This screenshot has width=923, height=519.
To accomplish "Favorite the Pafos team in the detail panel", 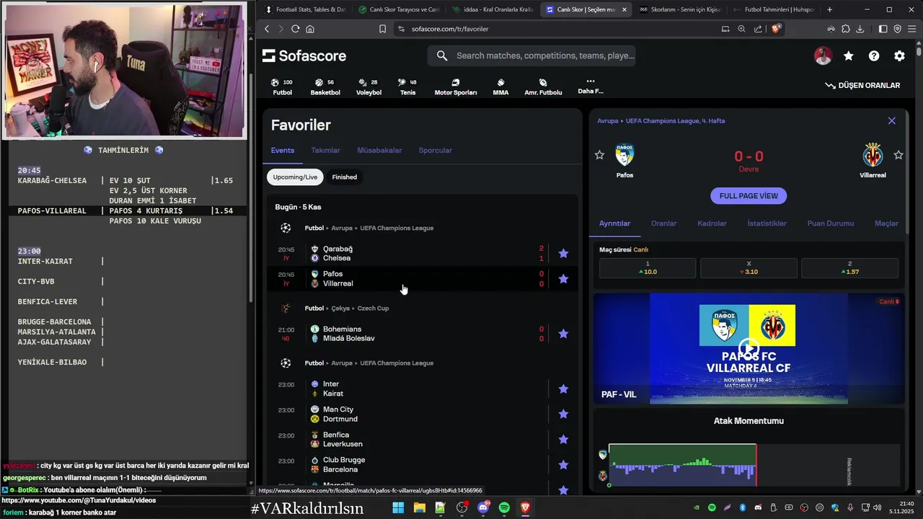I will (x=599, y=154).
